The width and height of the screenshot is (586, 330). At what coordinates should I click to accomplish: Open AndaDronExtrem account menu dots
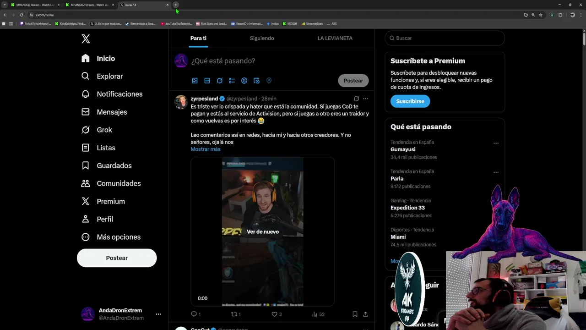tap(158, 314)
